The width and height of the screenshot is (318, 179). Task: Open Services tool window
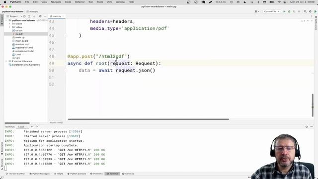(128, 174)
